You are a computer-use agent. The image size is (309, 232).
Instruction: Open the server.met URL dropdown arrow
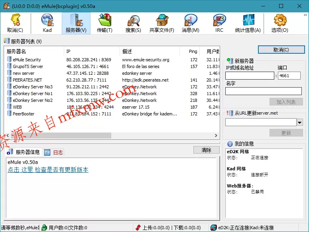300,123
